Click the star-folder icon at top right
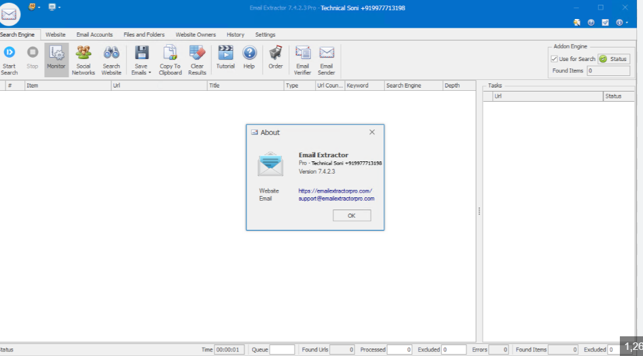The height and width of the screenshot is (356, 643). [577, 22]
